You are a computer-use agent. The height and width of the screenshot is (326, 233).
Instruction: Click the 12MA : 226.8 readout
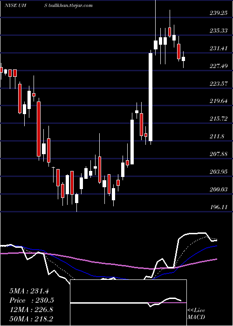(31, 310)
